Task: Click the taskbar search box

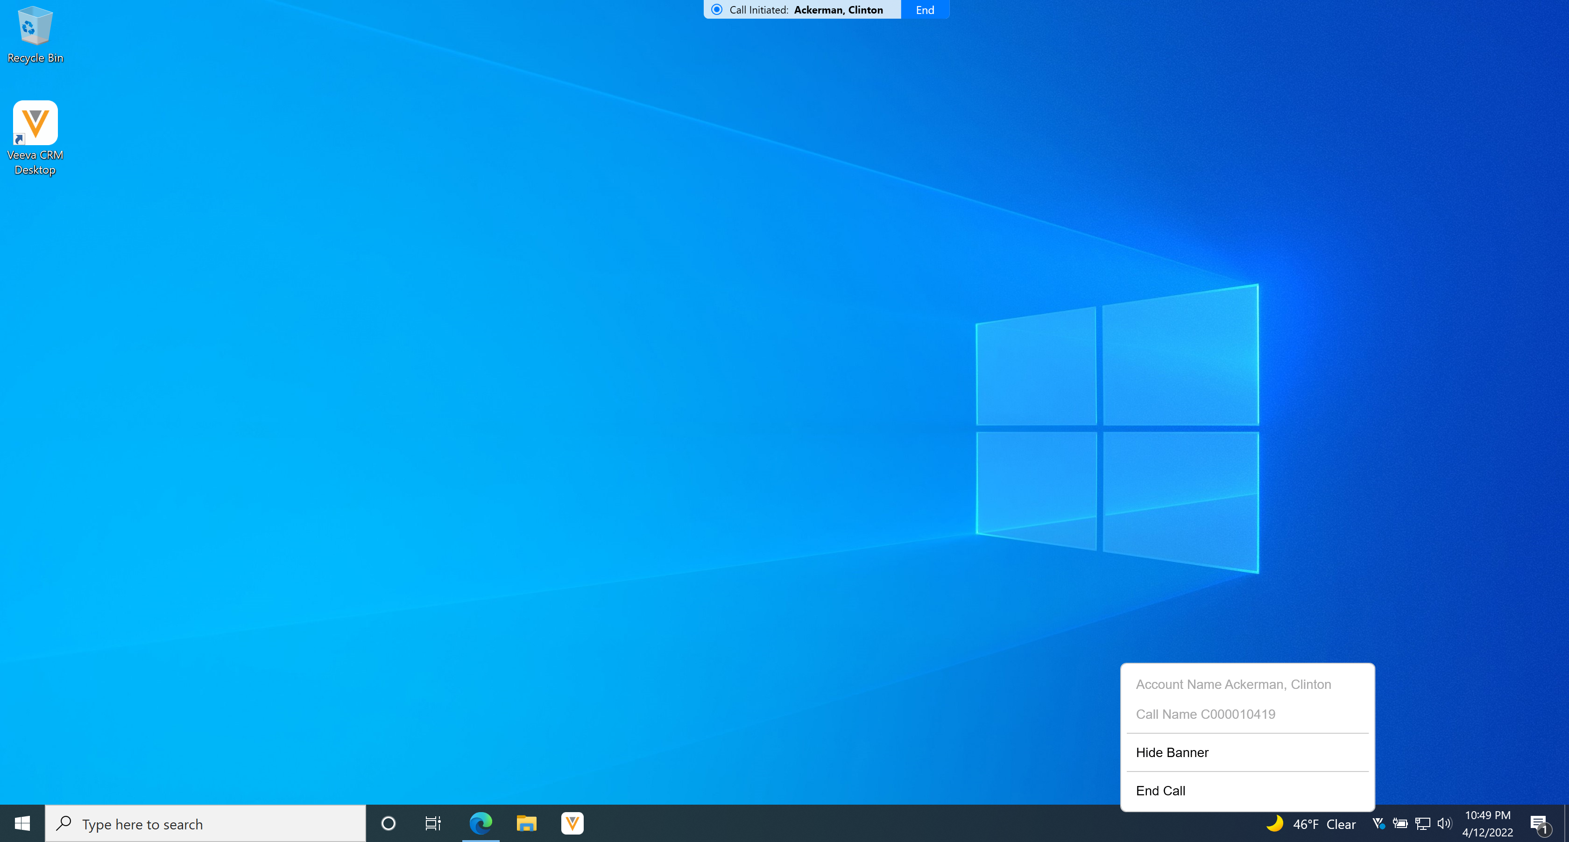Action: click(x=206, y=824)
